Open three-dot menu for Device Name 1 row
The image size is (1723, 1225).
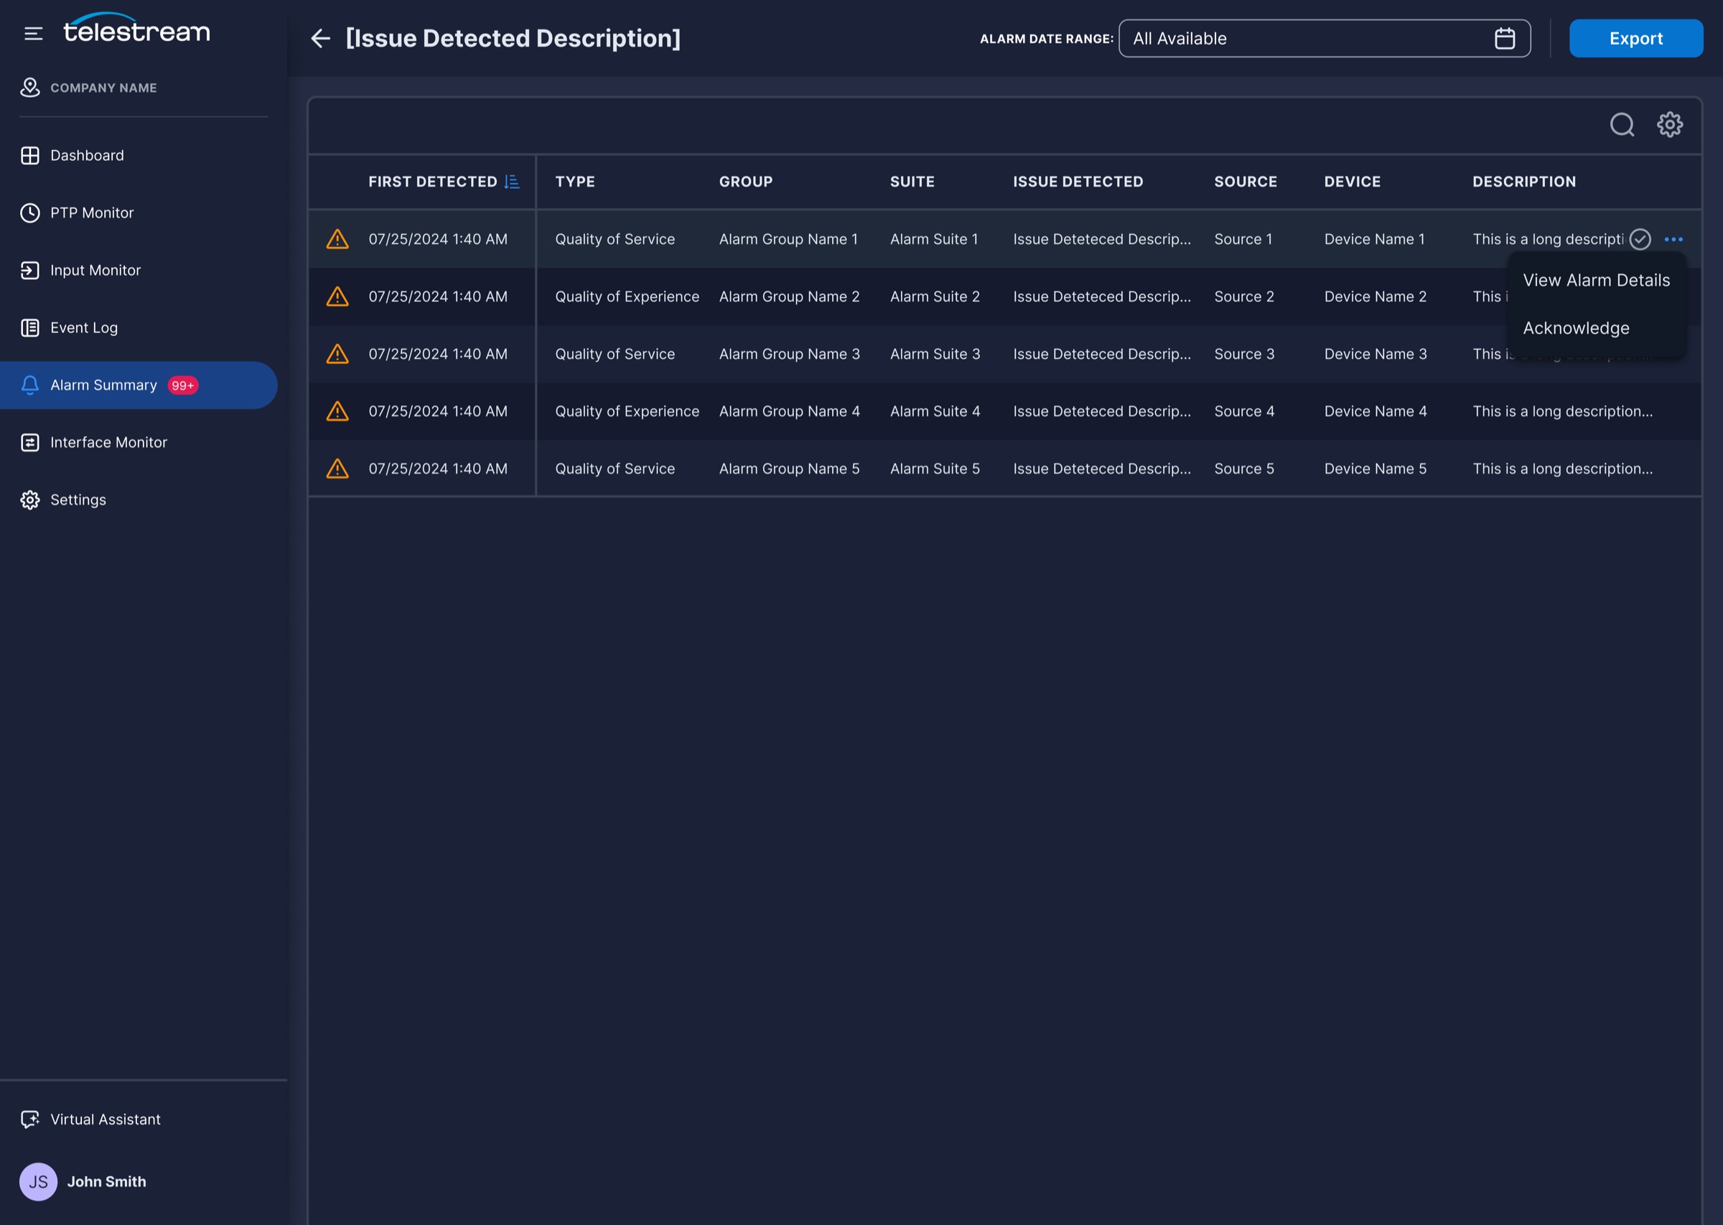[1673, 239]
